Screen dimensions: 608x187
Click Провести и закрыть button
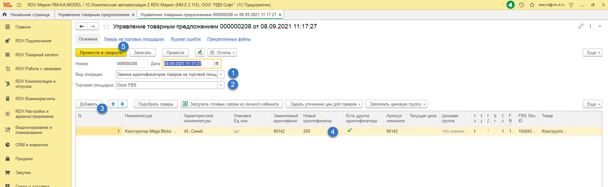coord(101,53)
